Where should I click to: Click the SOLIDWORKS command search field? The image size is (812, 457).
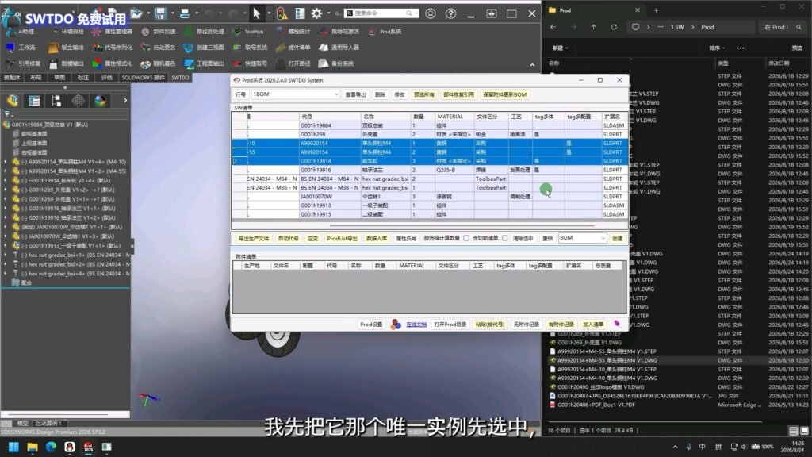381,13
